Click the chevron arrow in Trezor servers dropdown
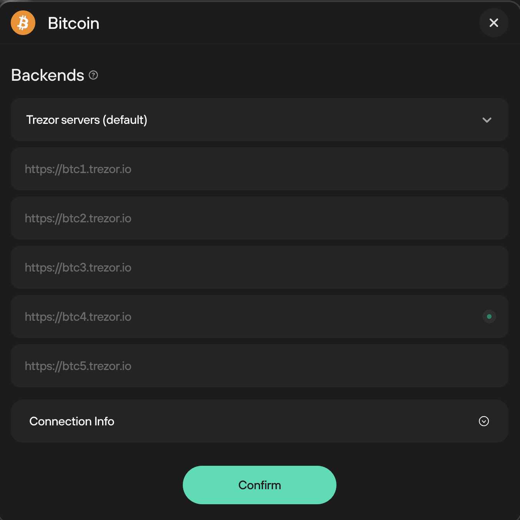Viewport: 520px width, 520px height. 487,120
